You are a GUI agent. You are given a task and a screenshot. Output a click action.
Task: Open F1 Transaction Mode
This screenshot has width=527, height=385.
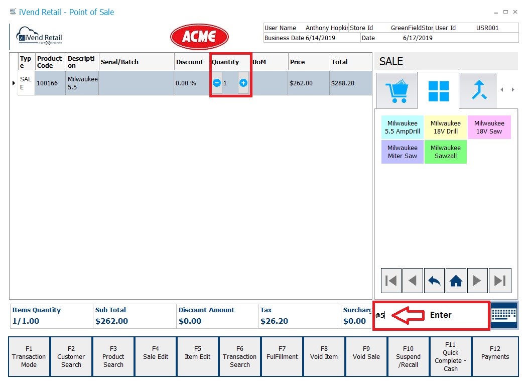click(x=29, y=357)
